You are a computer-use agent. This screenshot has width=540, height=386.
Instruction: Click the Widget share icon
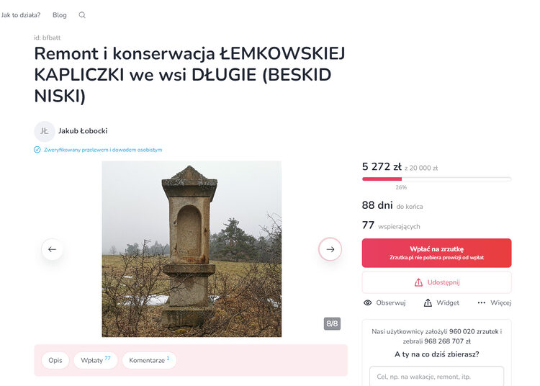point(428,302)
